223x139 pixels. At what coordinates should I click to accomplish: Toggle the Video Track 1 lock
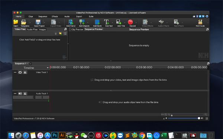25,72
